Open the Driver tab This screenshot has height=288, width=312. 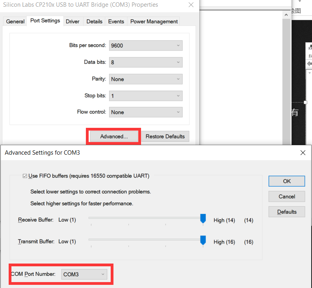[72, 21]
